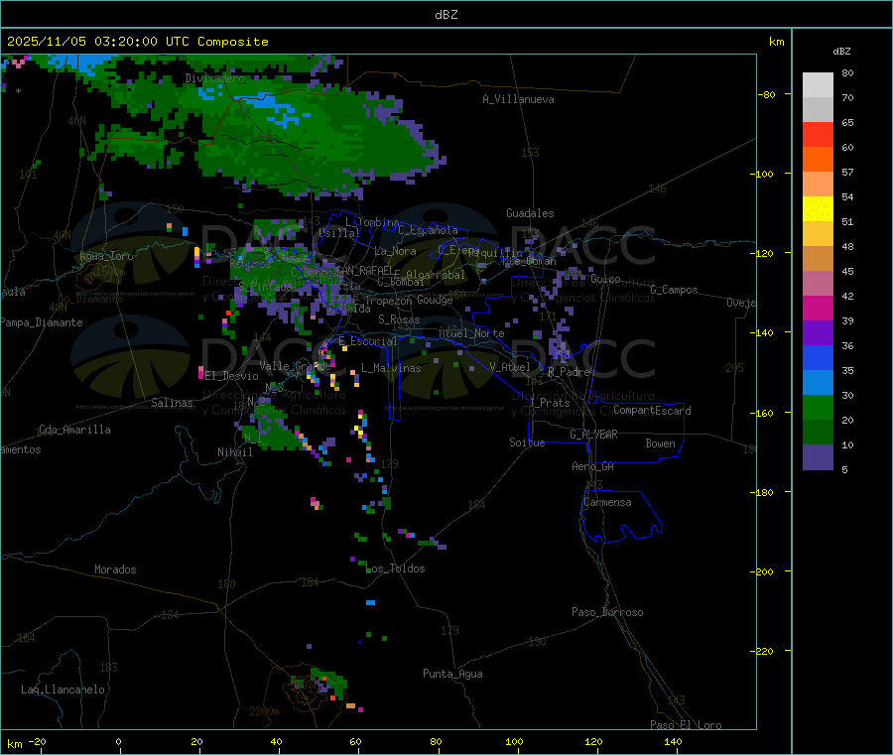Click the 'Goico' map label
893x755 pixels.
pyautogui.click(x=605, y=279)
